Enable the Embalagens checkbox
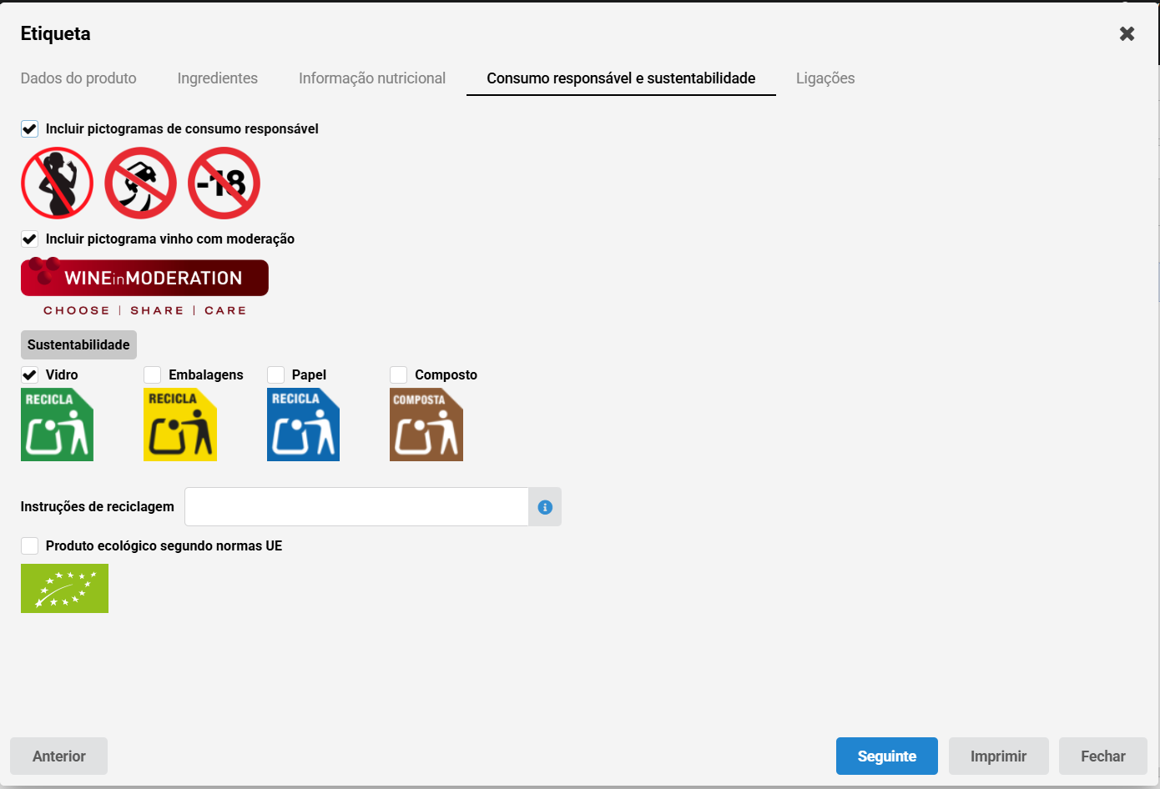 point(152,374)
